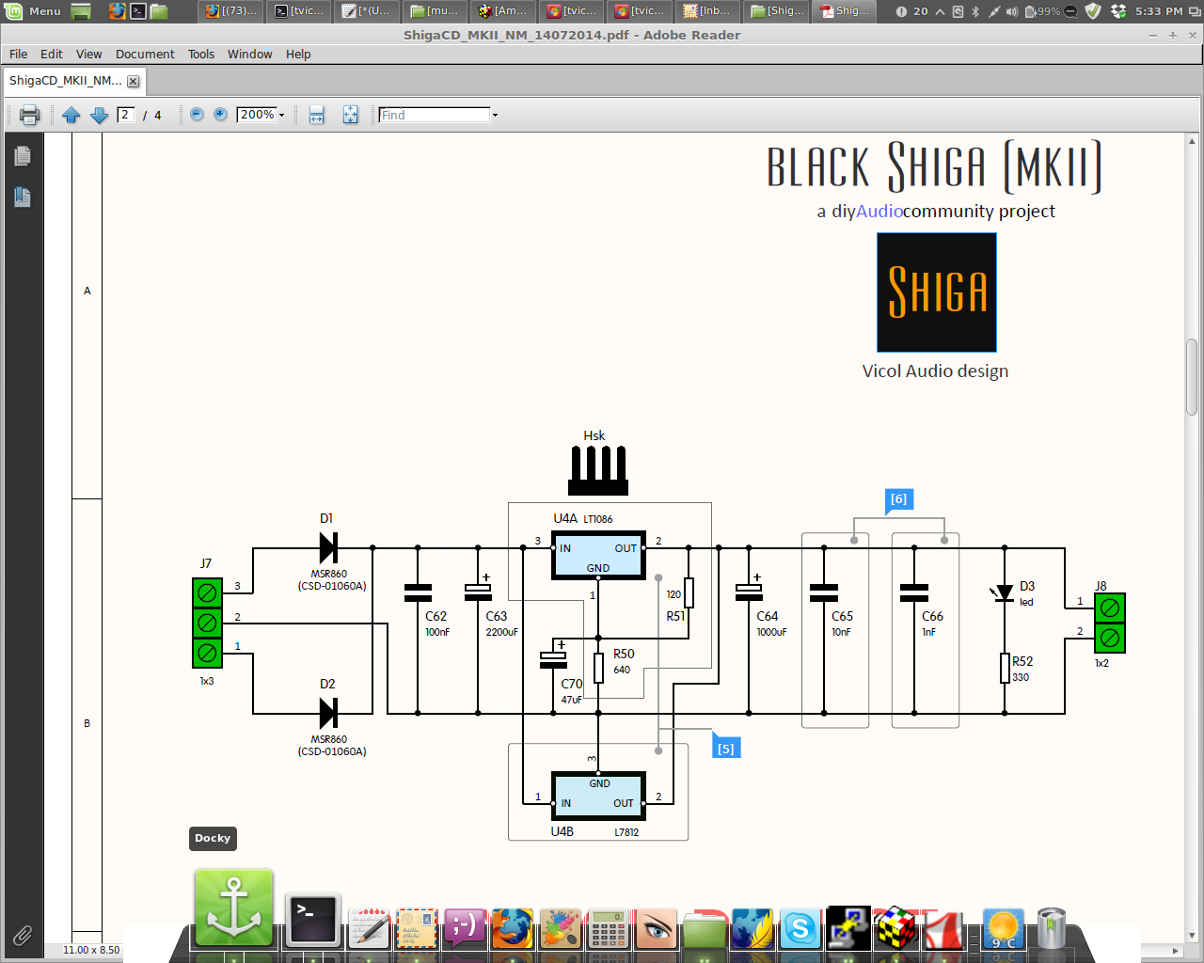Open the Pages thumbnails panel icon
The height and width of the screenshot is (963, 1204).
pyautogui.click(x=23, y=155)
